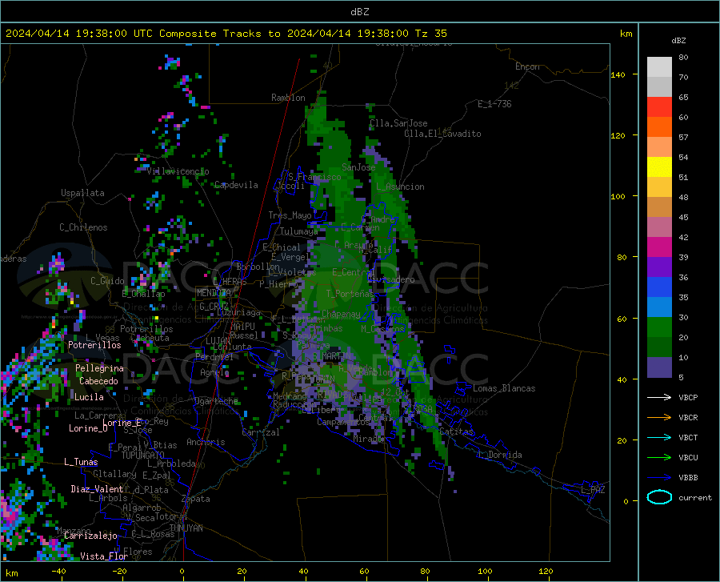Click the Vista_Flor label on map
The height and width of the screenshot is (582, 720).
pyautogui.click(x=104, y=556)
